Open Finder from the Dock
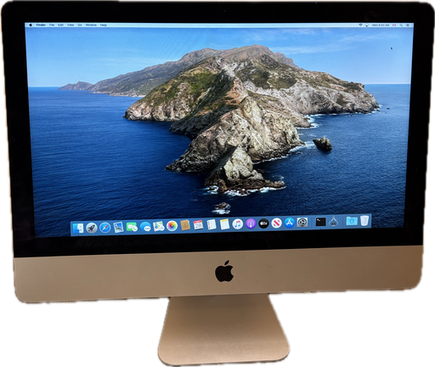This screenshot has height=367, width=435. click(x=78, y=229)
